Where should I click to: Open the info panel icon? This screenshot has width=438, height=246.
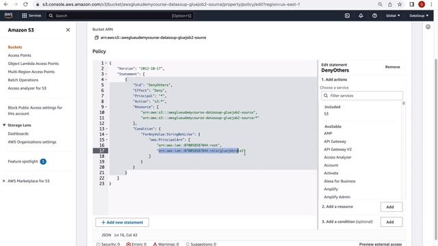pos(428,27)
